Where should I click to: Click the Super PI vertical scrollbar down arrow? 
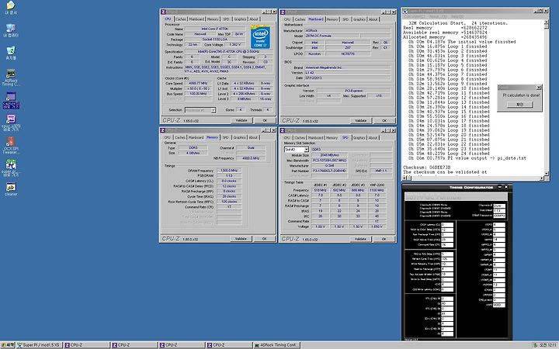pos(546,174)
